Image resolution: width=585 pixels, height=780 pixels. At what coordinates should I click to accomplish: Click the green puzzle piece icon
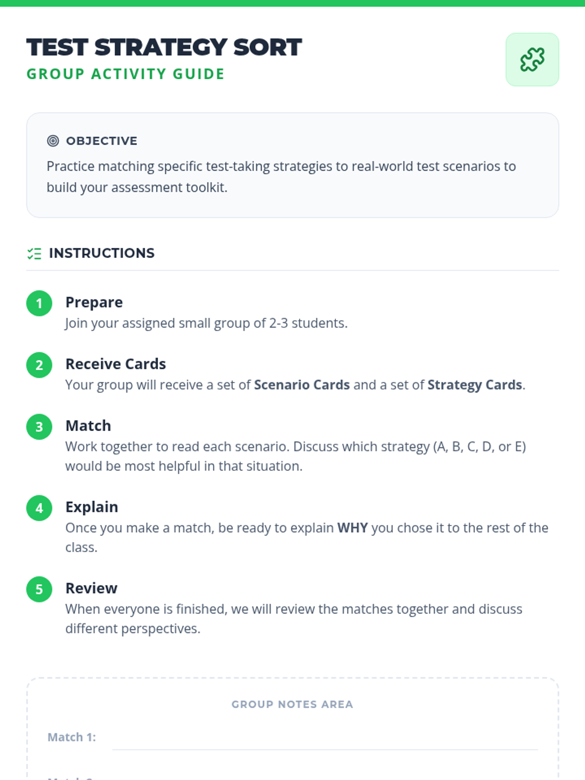532,59
